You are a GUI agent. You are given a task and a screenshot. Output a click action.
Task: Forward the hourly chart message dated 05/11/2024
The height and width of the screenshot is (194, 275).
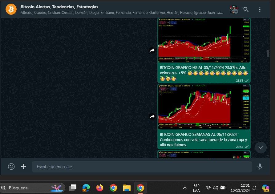tap(152, 51)
